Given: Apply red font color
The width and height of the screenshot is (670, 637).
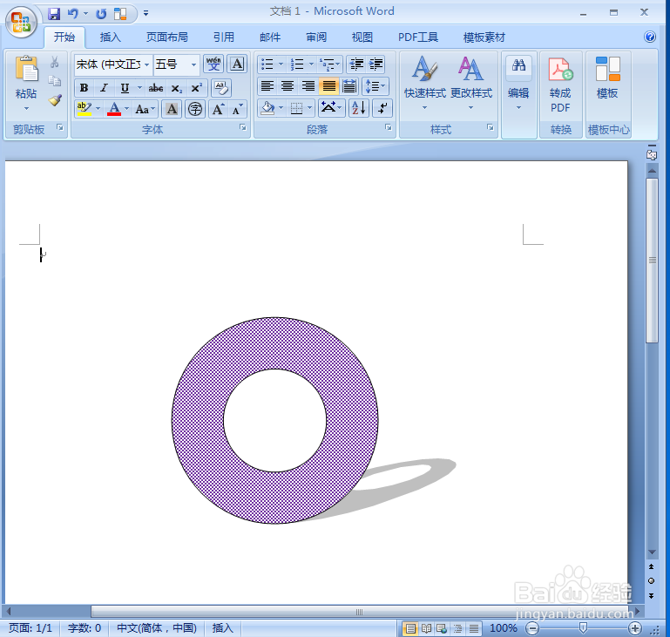Looking at the screenshot, I should pyautogui.click(x=113, y=110).
